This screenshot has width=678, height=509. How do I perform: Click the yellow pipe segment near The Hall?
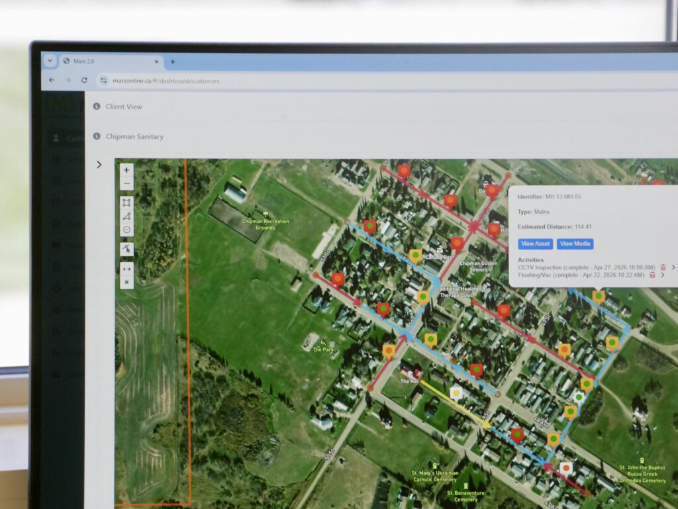pos(455,404)
